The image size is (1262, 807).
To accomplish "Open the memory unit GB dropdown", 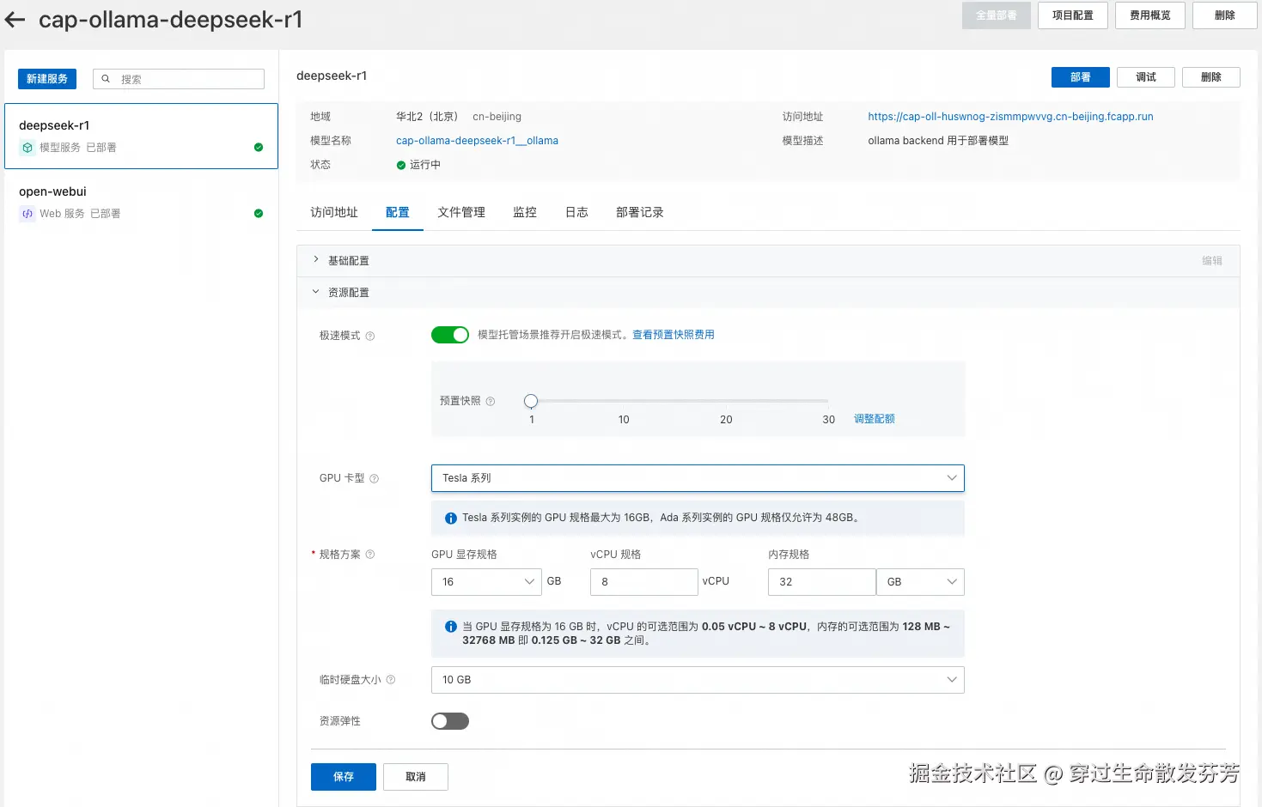I will [920, 582].
